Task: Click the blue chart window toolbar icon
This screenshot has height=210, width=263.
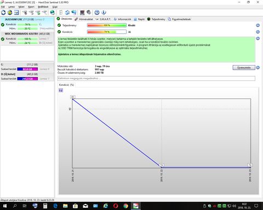Action: tap(16, 13)
